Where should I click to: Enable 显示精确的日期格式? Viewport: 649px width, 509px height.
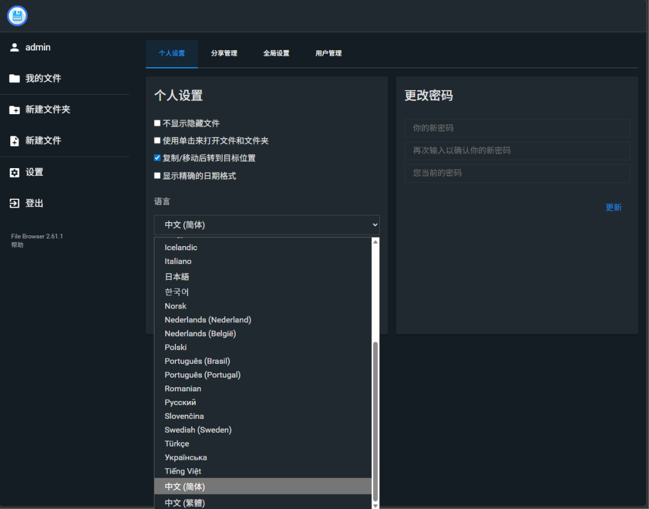coord(157,175)
